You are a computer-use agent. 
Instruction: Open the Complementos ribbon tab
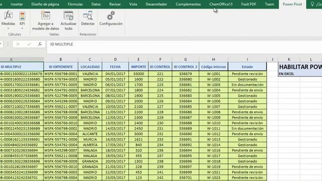188,4
